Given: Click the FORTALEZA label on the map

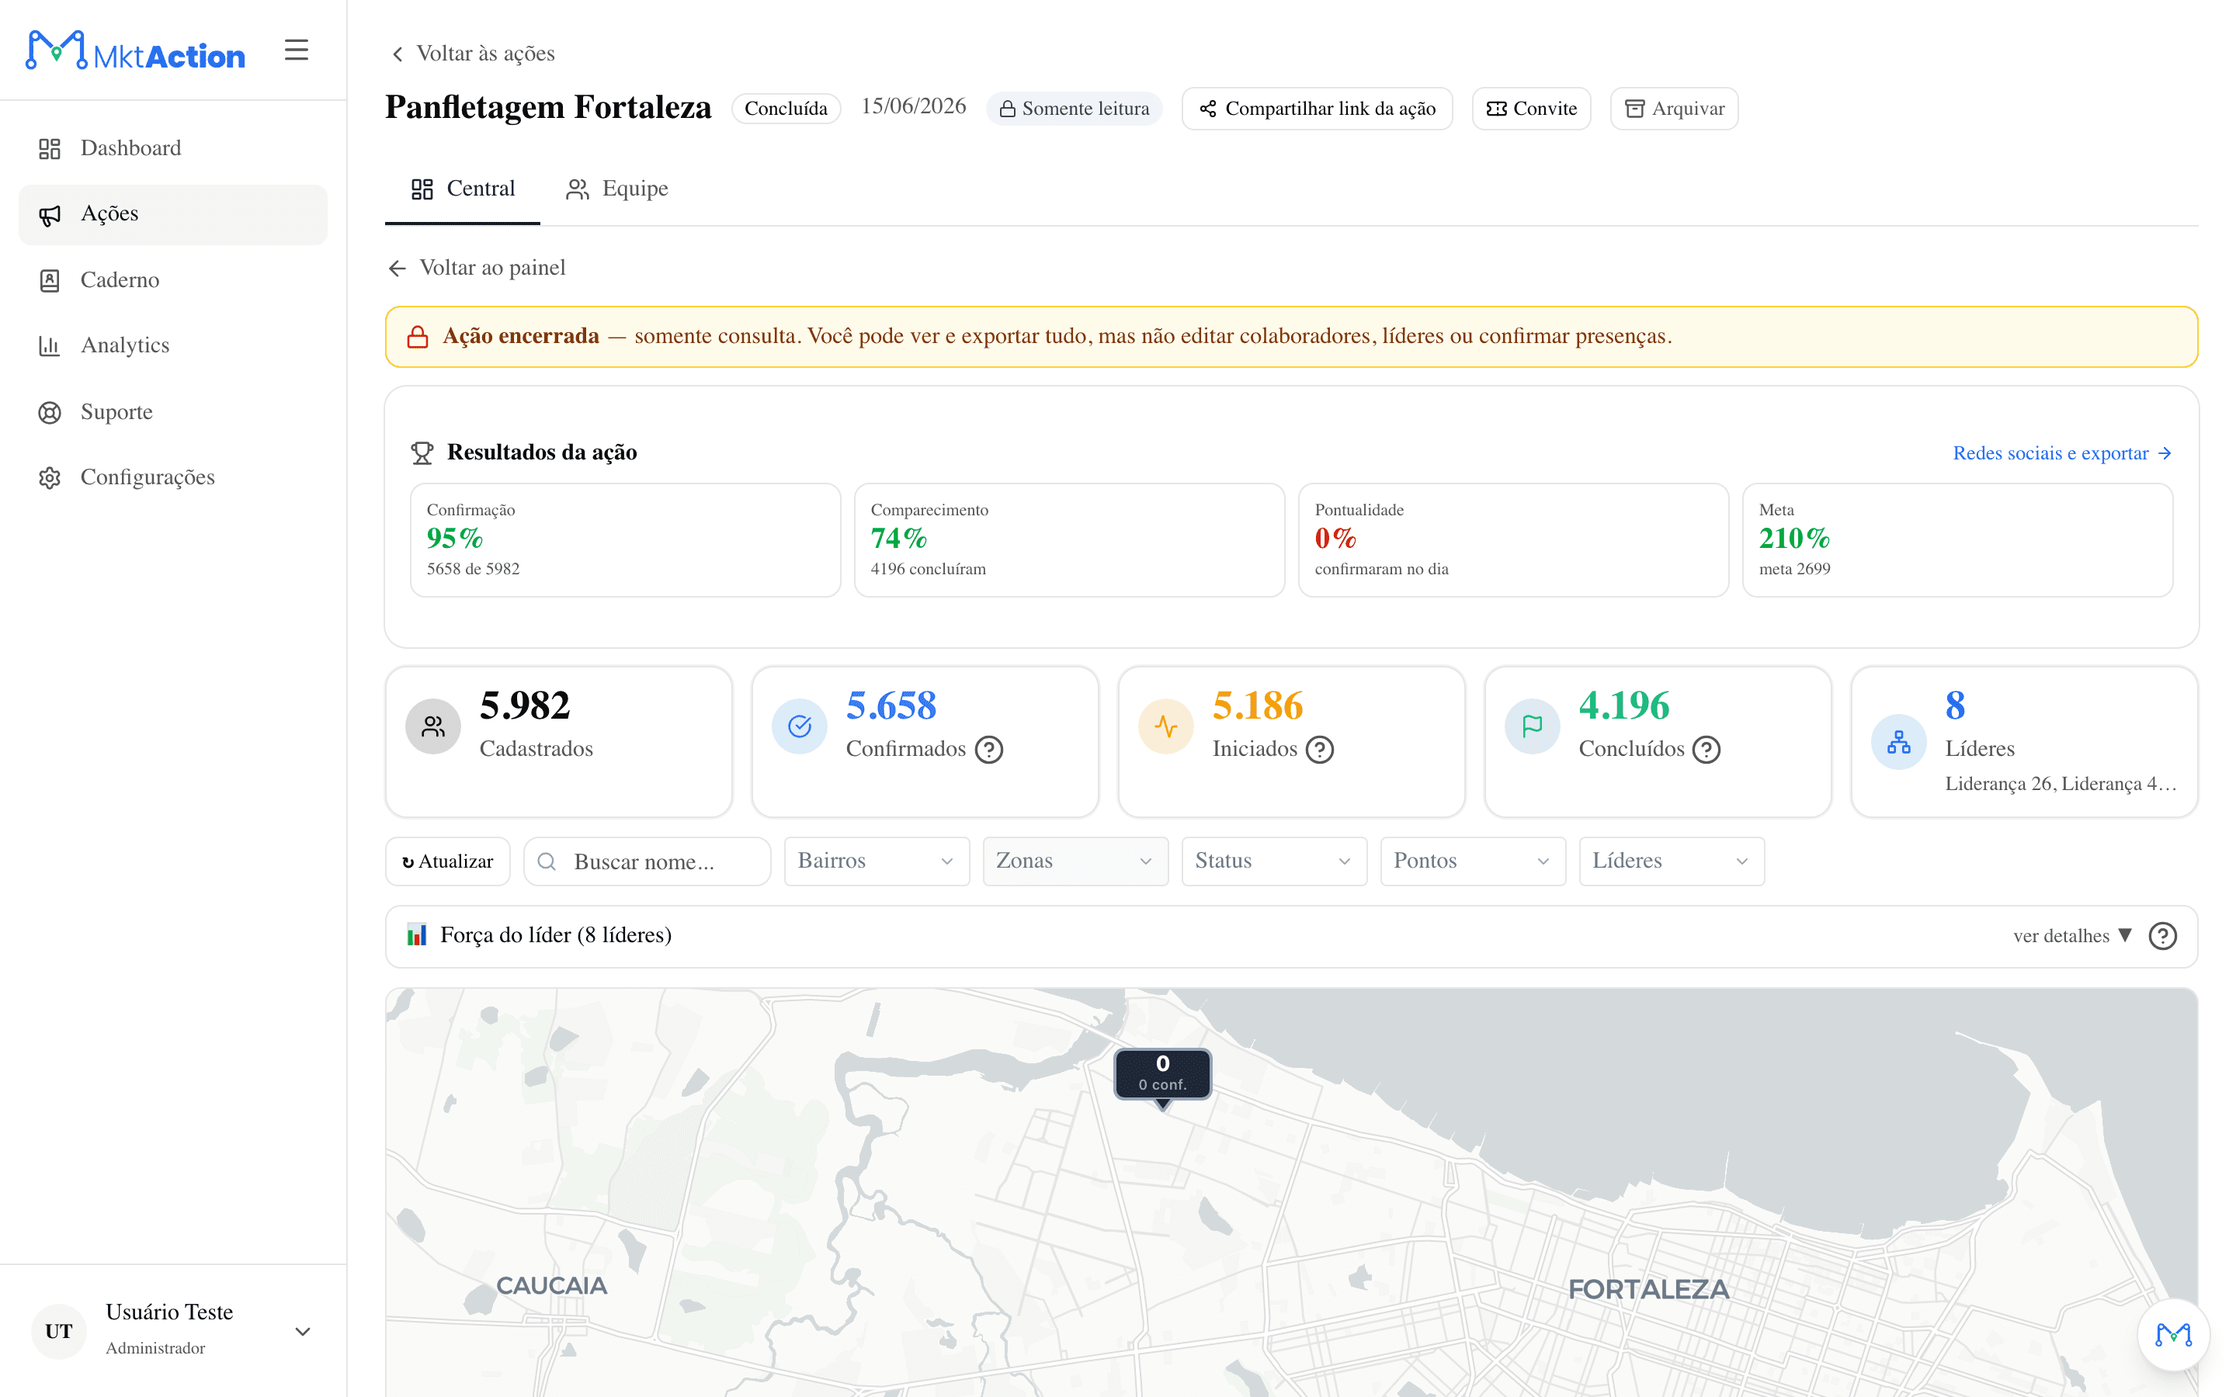Looking at the screenshot, I should click(x=1647, y=1290).
